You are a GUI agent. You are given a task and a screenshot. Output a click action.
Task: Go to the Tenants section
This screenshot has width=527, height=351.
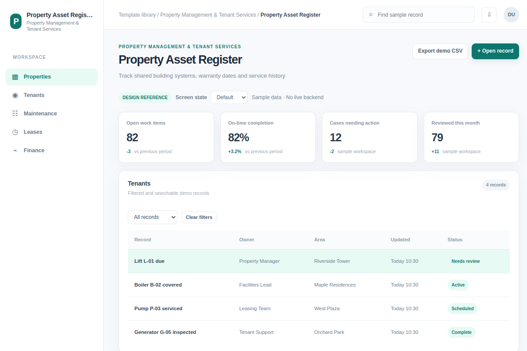(x=51, y=95)
